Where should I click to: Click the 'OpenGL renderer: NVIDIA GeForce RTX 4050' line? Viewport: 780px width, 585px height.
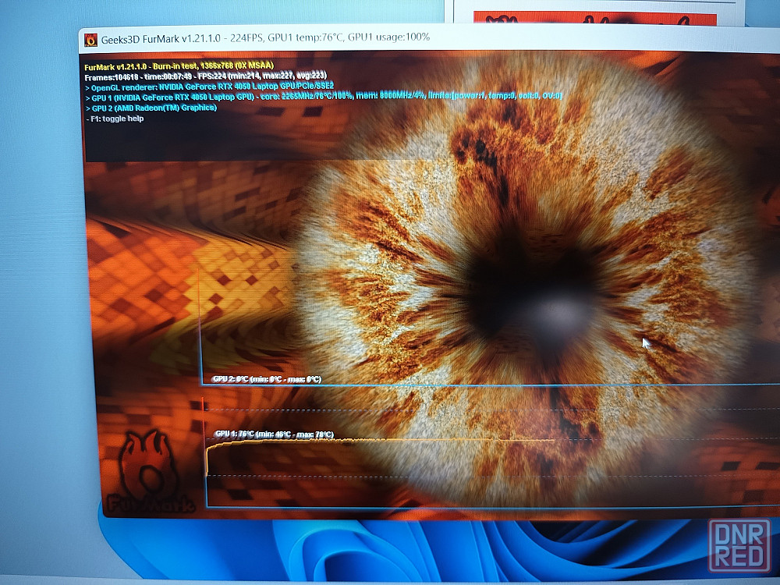coord(209,87)
